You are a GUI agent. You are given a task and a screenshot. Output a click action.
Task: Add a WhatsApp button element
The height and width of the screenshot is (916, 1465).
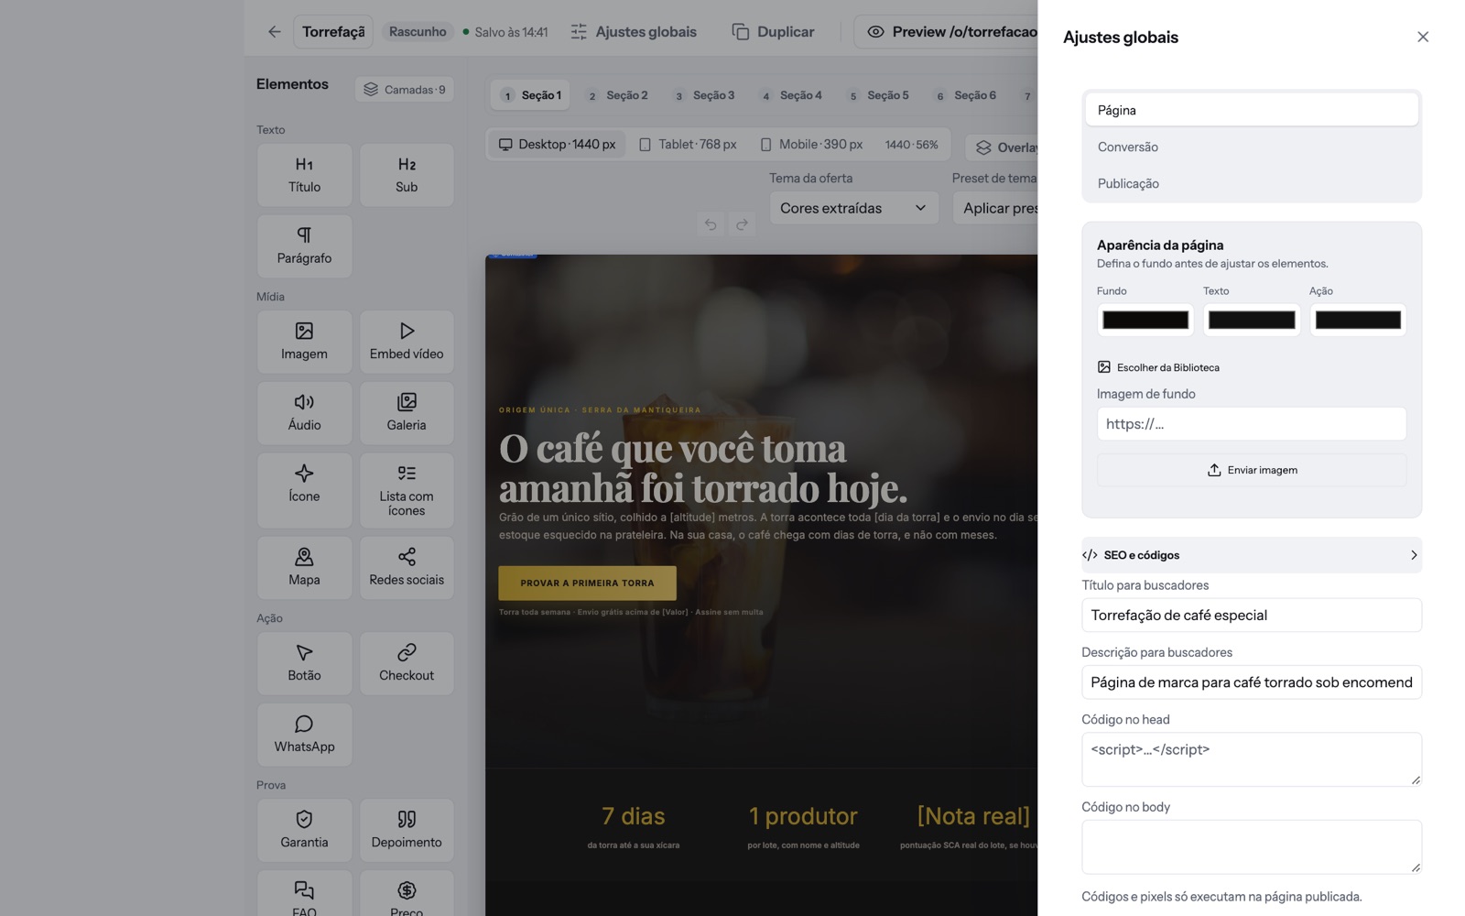click(304, 735)
